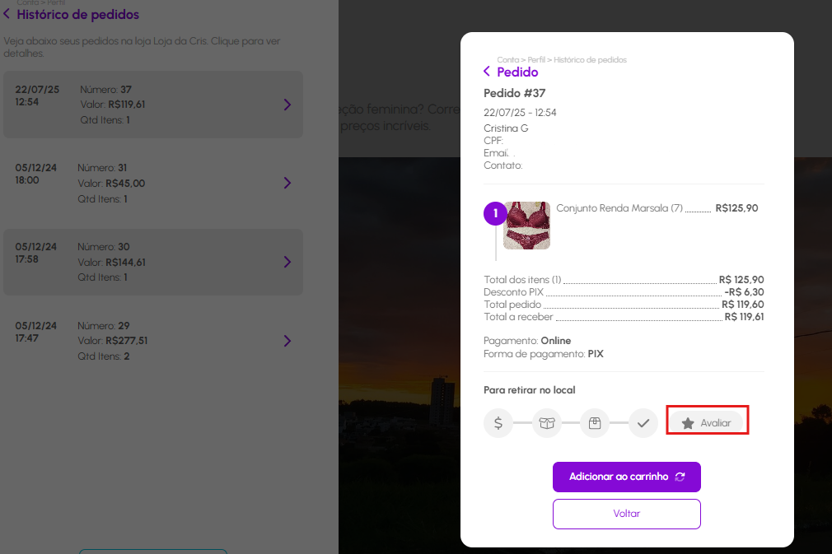Open order 29 details via its chevron
Viewport: 832px width, 554px height.
[x=287, y=341]
